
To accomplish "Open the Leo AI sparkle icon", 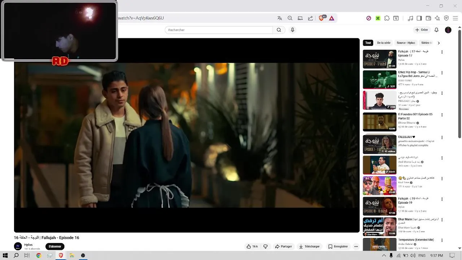I will coord(437,18).
